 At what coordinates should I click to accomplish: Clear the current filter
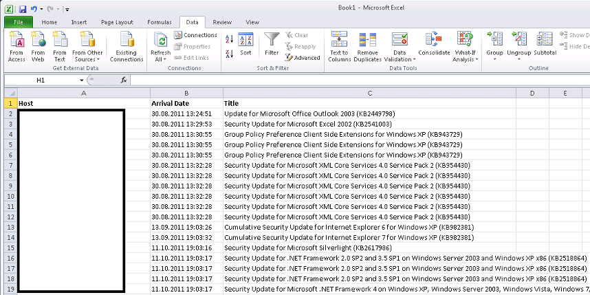pos(297,35)
